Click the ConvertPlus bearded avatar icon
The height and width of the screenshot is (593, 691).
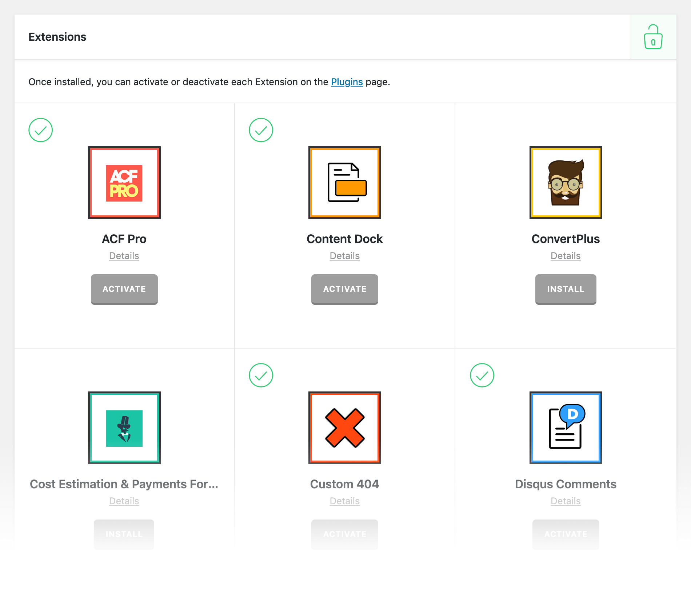click(x=566, y=183)
